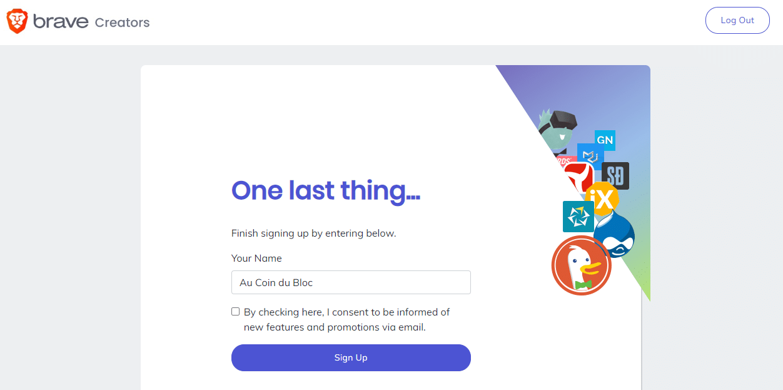Image resolution: width=783 pixels, height=390 pixels.
Task: Click the Log Out button
Action: [x=737, y=20]
